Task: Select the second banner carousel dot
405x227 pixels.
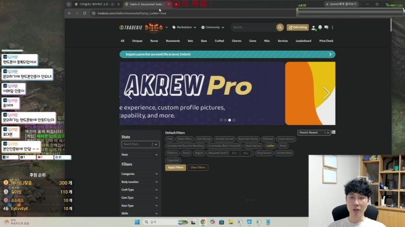Action: pos(225,120)
